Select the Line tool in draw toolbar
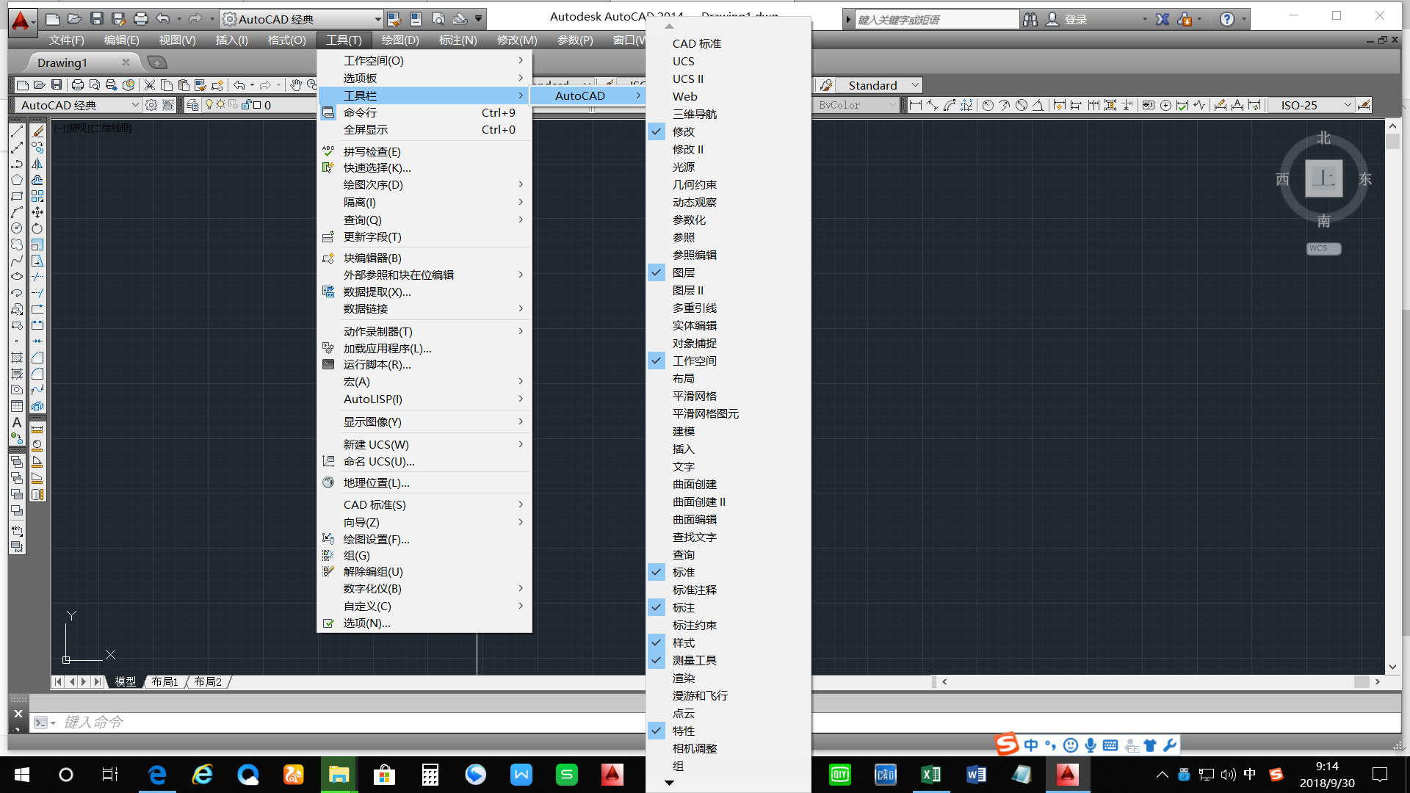The height and width of the screenshot is (793, 1410). (x=17, y=131)
